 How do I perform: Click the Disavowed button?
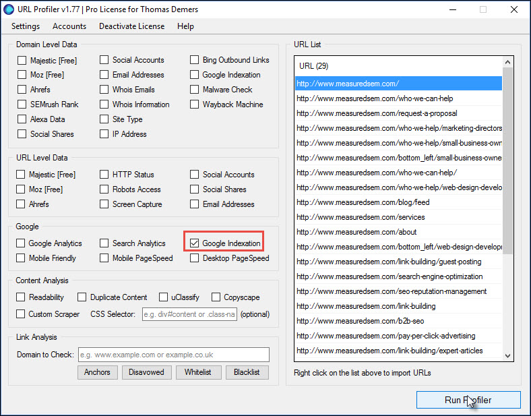pos(147,372)
